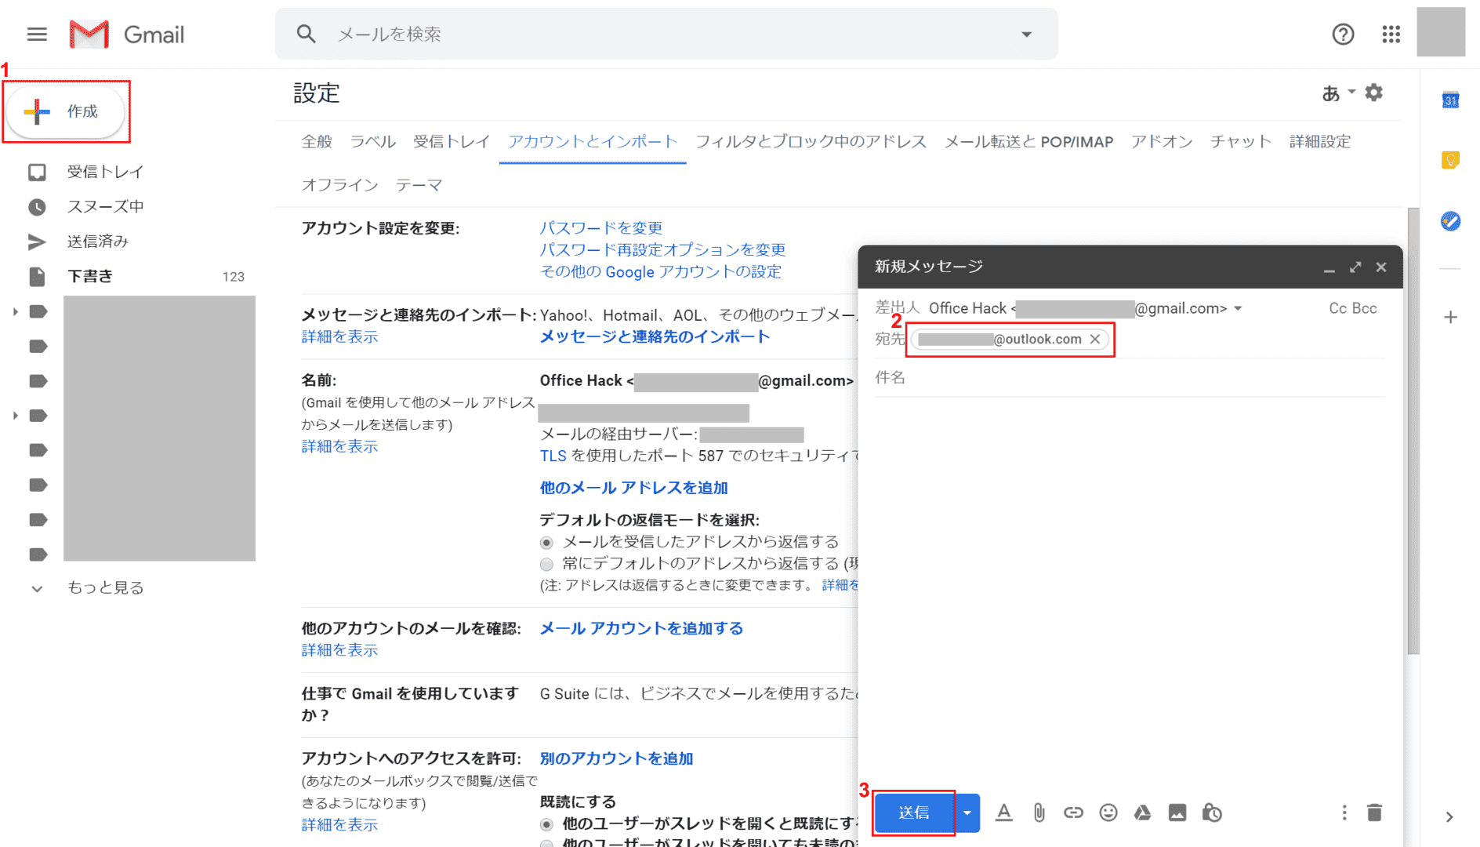The height and width of the screenshot is (847, 1480).
Task: Click the Gmail logo
Action: coord(127,35)
